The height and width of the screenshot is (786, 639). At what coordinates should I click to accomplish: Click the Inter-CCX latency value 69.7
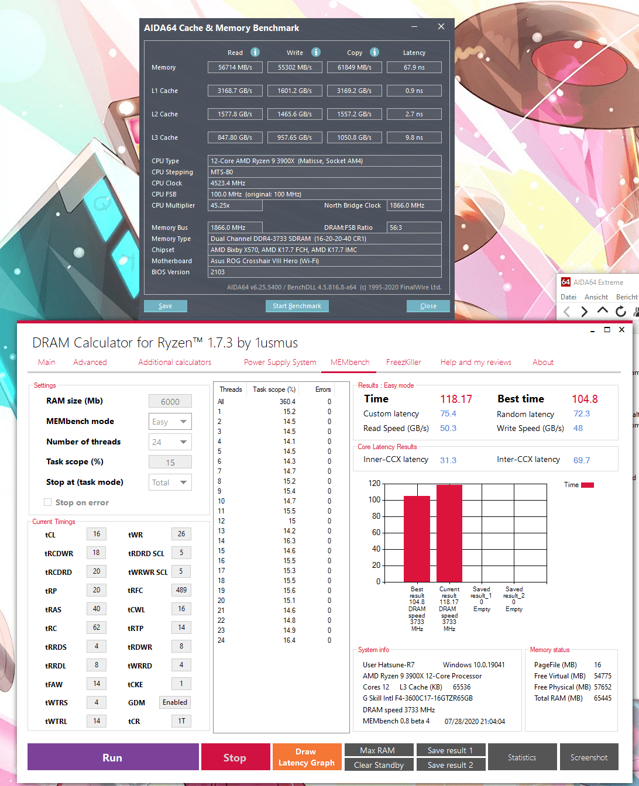pos(582,460)
